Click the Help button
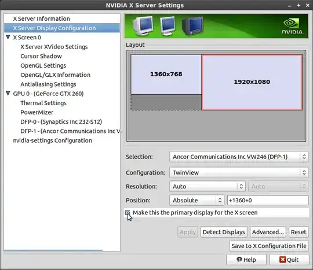Screen dimensions: 313x270 (246, 260)
